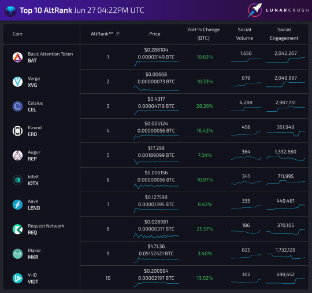312x293 pixels.
Task: Open the Verge coin name link
Action: pos(34,78)
